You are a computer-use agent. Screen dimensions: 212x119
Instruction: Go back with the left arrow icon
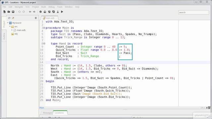pyautogui.click(x=30, y=12)
